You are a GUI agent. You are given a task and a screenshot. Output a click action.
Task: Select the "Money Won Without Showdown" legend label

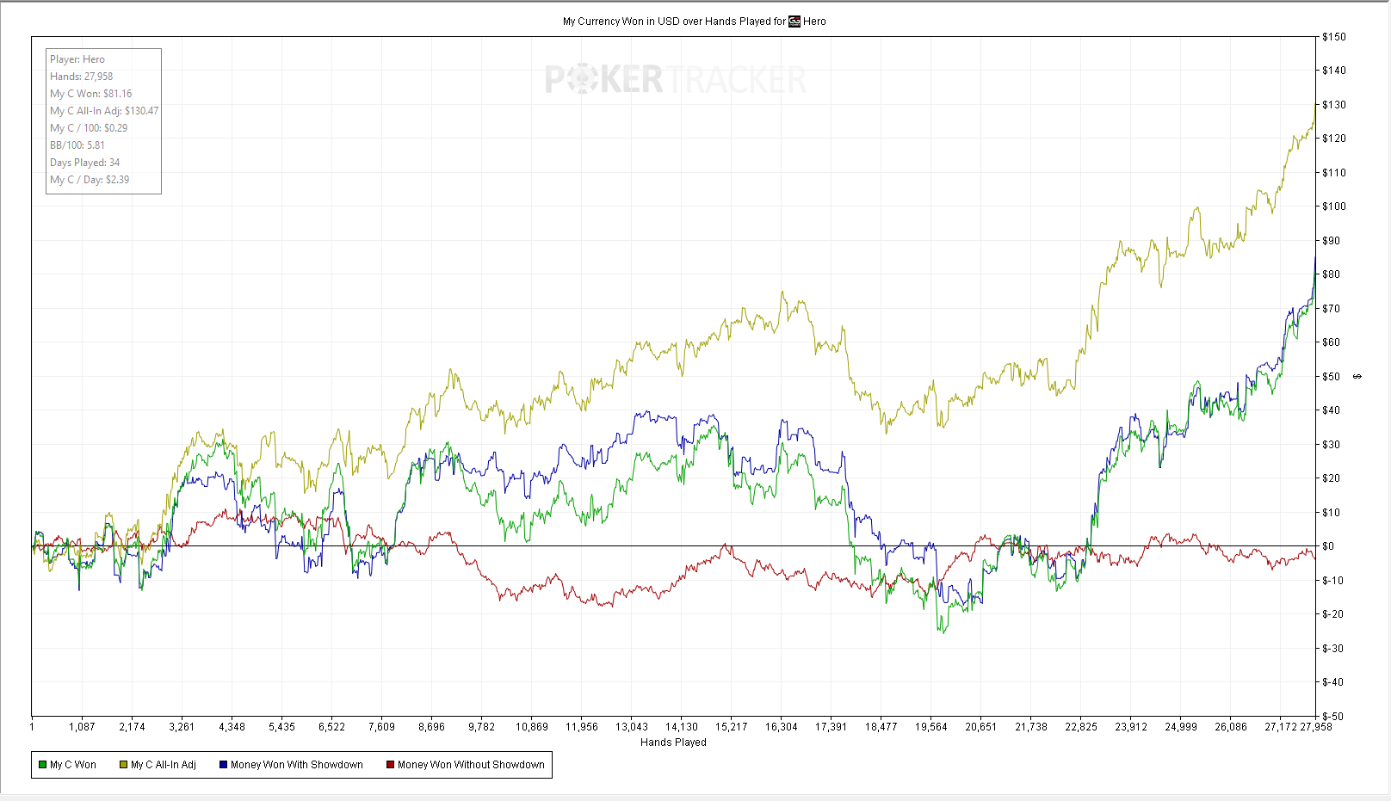click(471, 765)
